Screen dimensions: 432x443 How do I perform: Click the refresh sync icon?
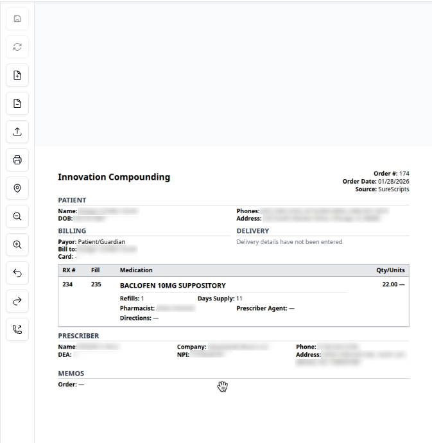[17, 47]
